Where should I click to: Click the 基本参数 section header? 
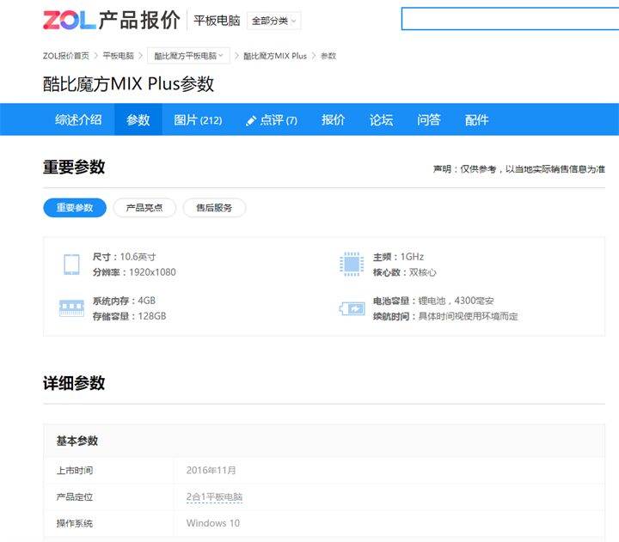(x=77, y=441)
